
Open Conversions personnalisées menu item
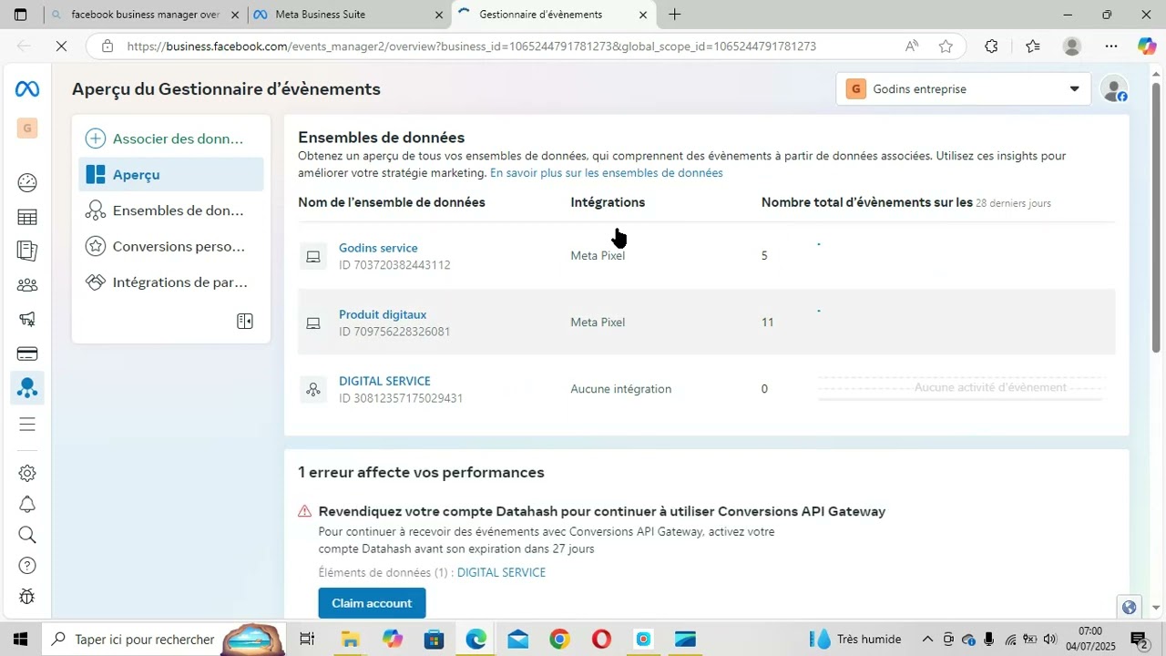tap(171, 246)
